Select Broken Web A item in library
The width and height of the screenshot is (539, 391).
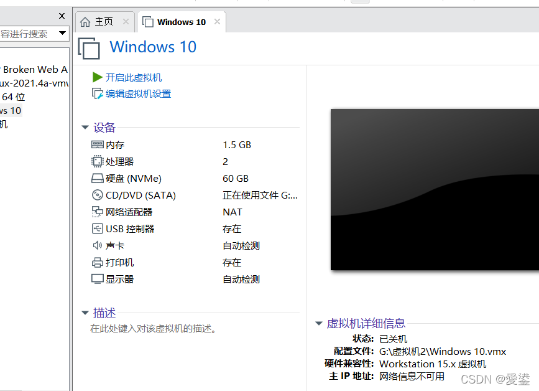point(35,70)
